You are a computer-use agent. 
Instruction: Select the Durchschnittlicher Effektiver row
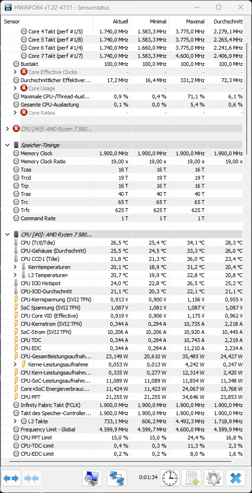coord(122,80)
